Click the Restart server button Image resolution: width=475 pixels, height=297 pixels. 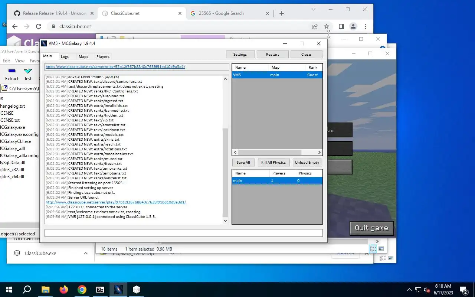coord(272,54)
